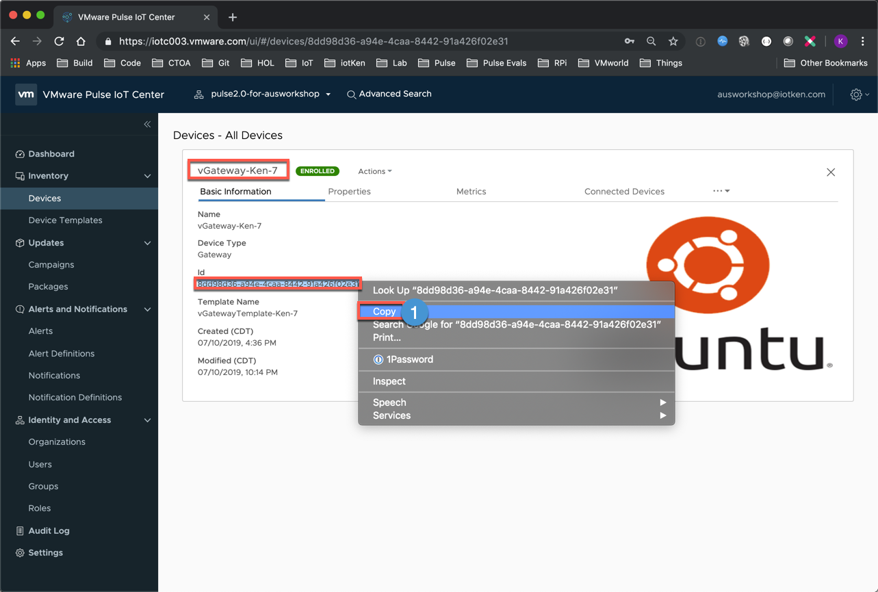
Task: Open new browser tab with plus
Action: pyautogui.click(x=233, y=17)
